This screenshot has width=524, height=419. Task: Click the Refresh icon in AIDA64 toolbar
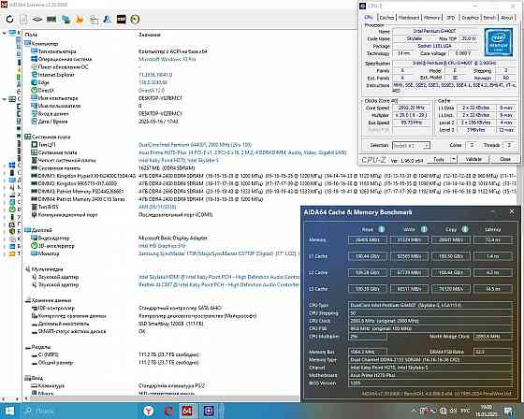pos(9,19)
